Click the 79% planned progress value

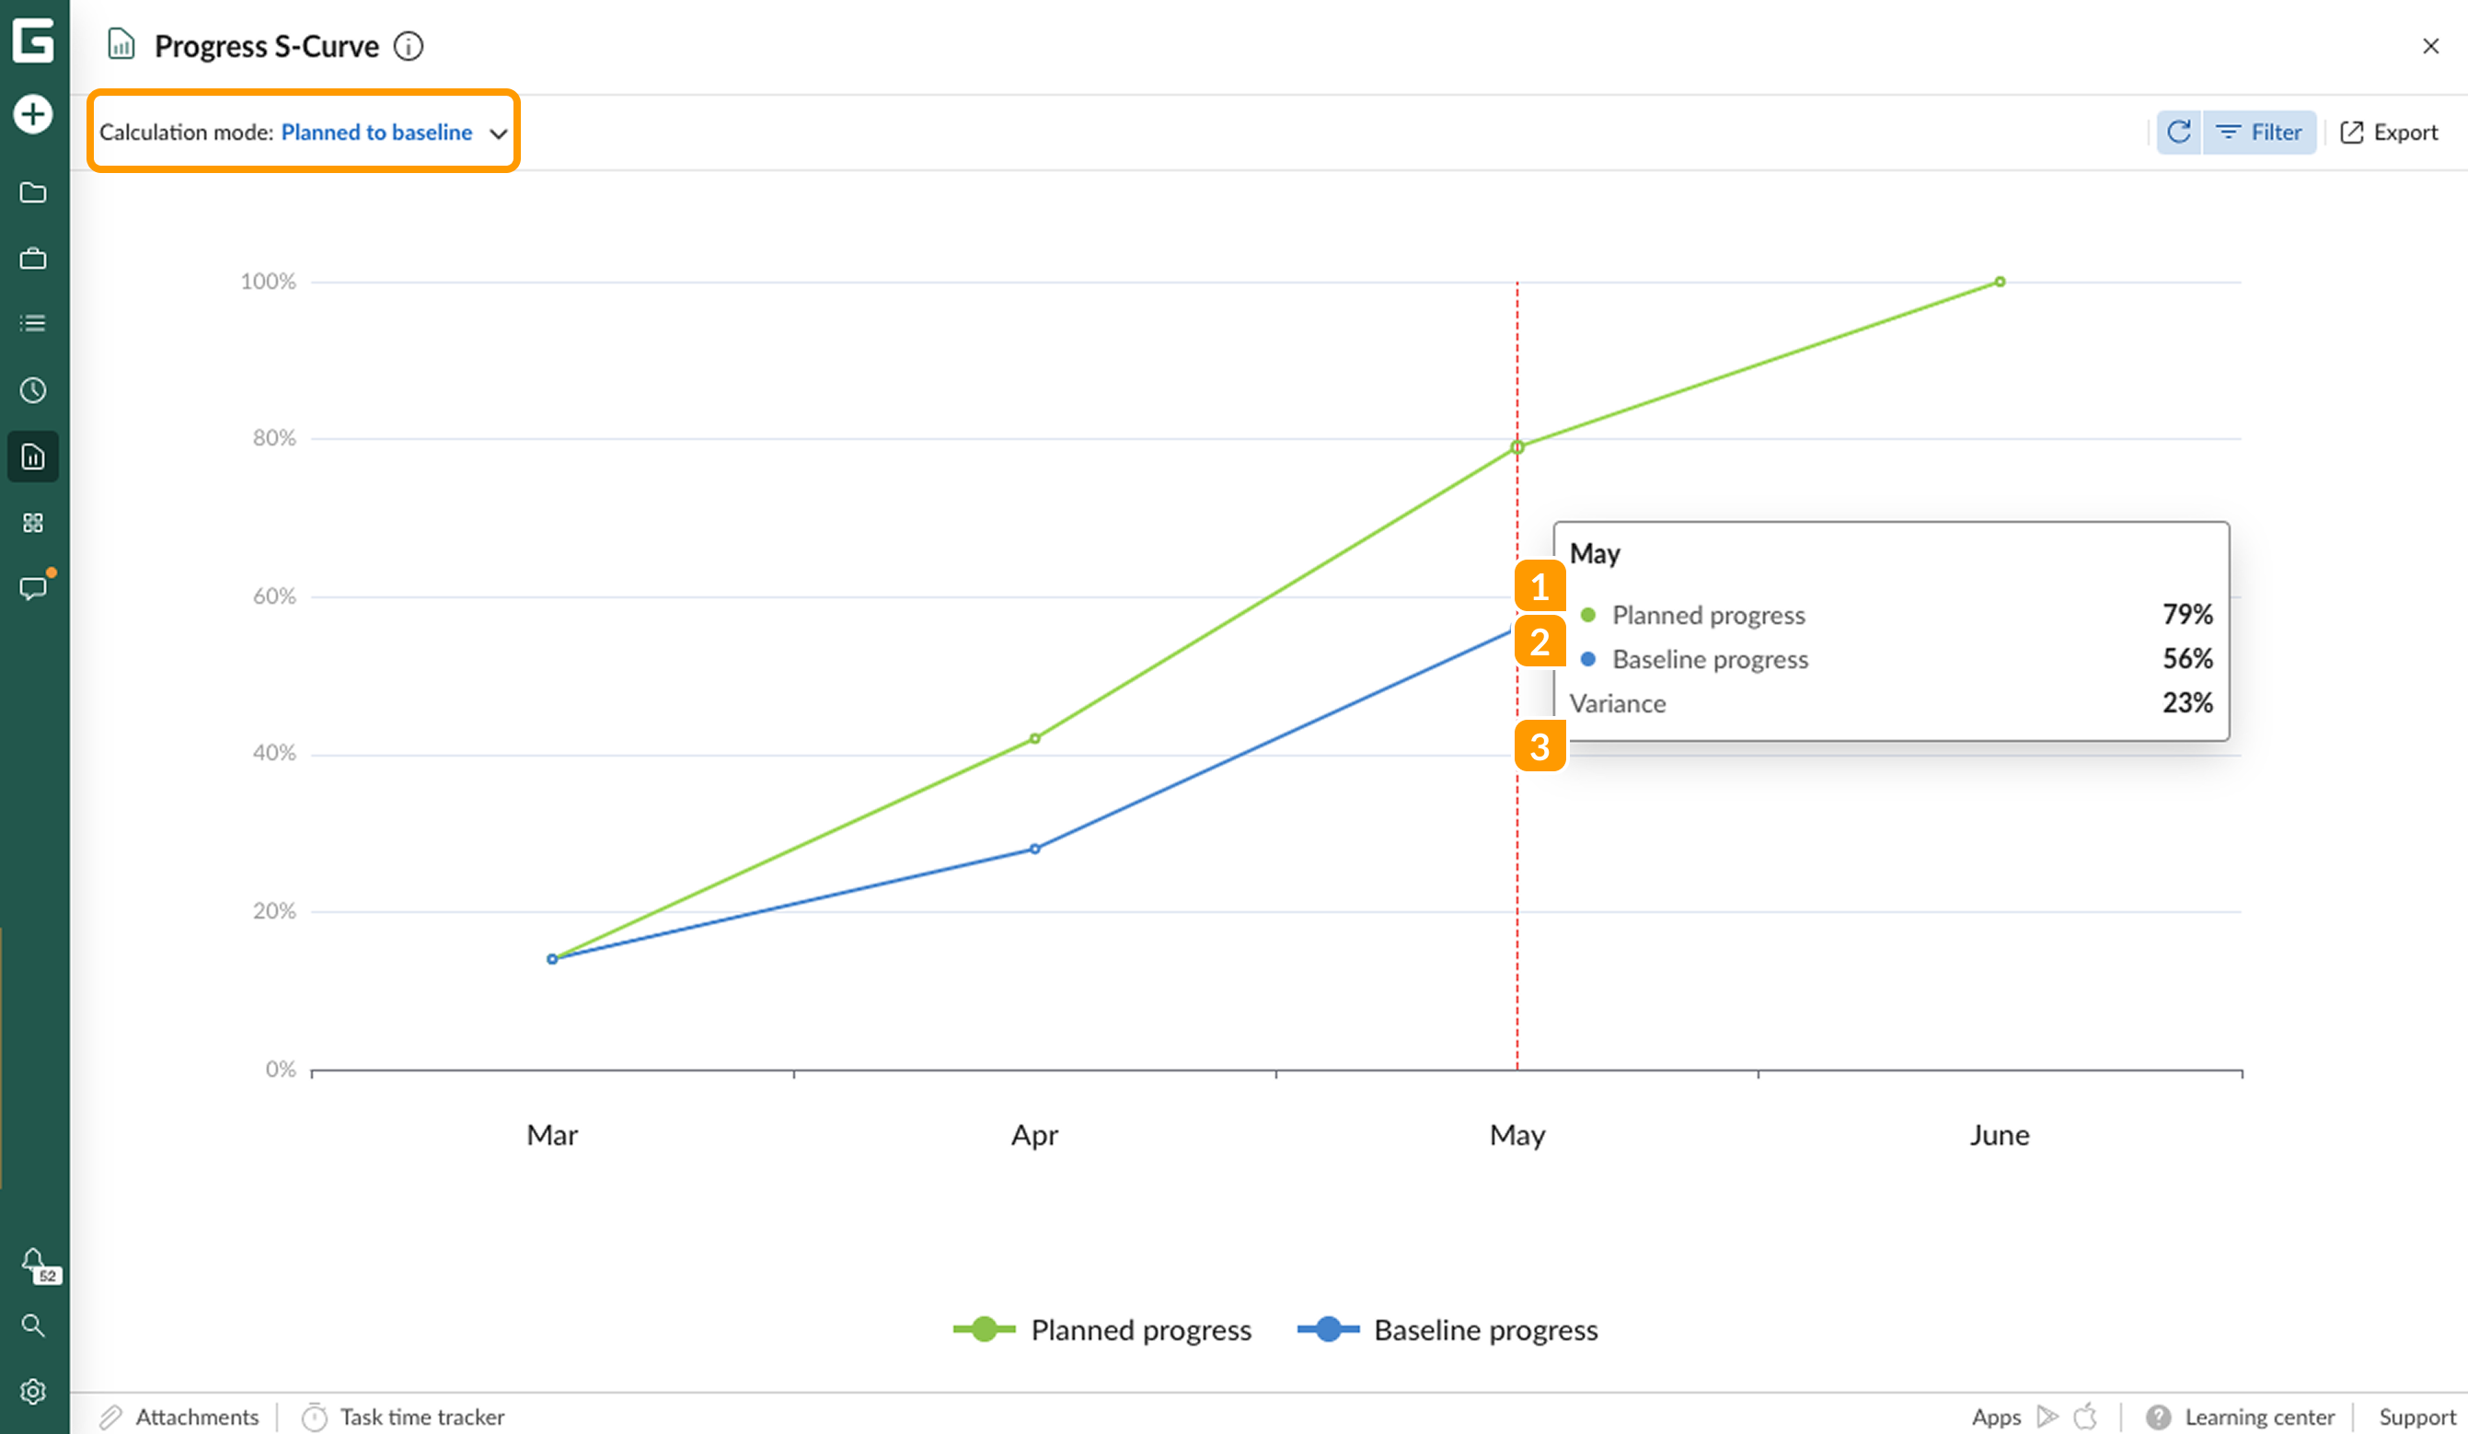coord(2188,614)
